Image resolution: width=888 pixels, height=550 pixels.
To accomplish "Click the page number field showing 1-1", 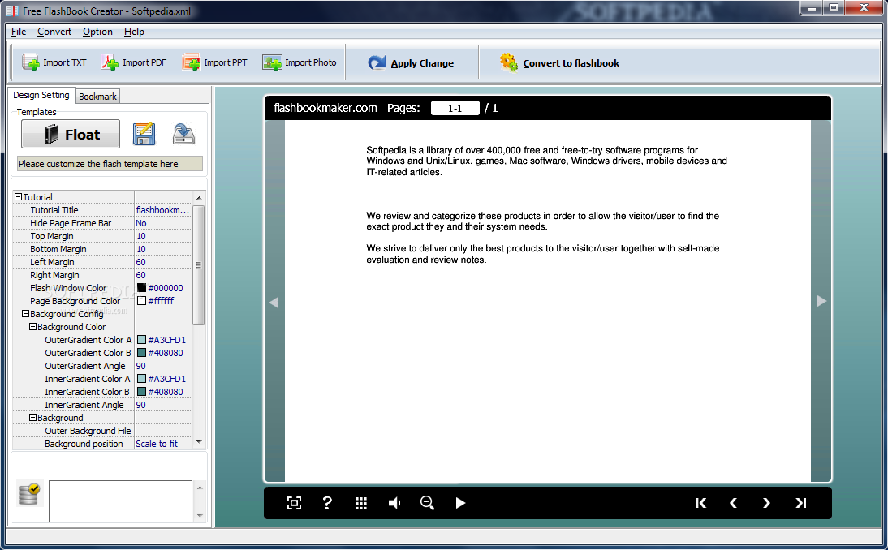I will (x=455, y=108).
